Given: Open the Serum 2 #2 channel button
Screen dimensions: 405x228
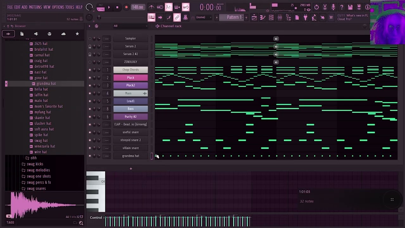Looking at the screenshot, I should (130, 54).
